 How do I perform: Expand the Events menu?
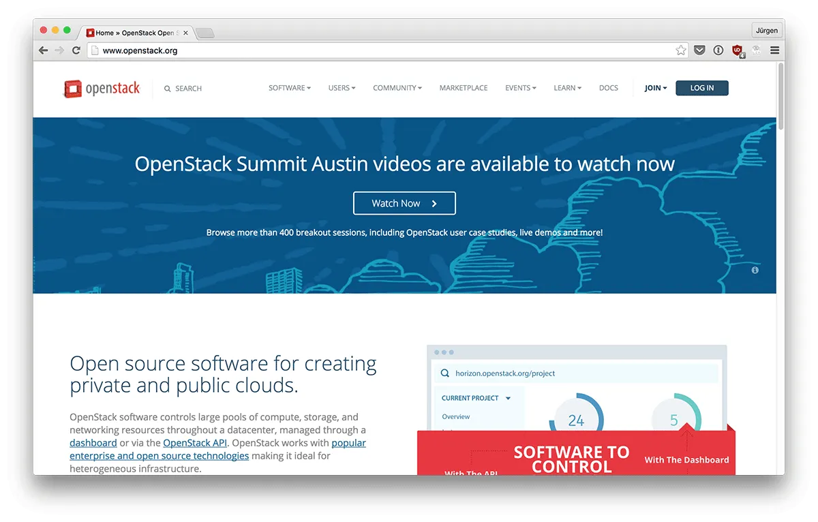pos(521,88)
